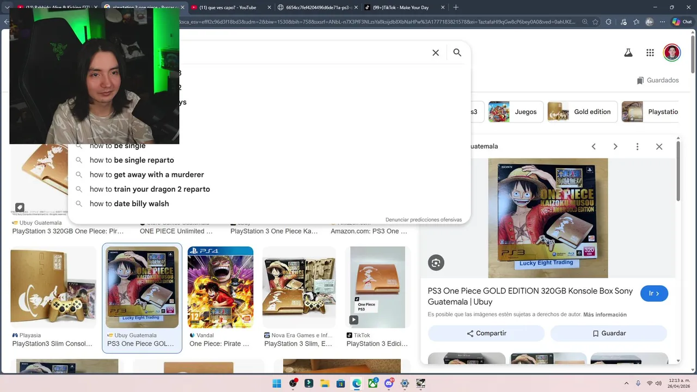Open a new browser tab
This screenshot has width=697, height=392.
(x=456, y=7)
